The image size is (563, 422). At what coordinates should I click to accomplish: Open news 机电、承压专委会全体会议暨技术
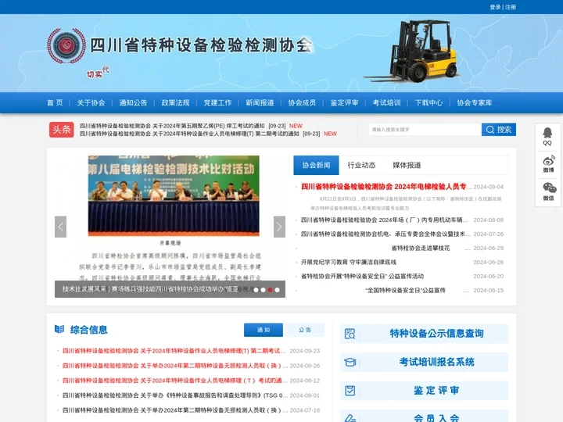pos(386,234)
